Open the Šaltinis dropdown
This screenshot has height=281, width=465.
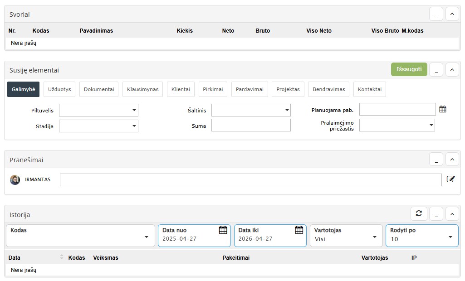(x=251, y=110)
